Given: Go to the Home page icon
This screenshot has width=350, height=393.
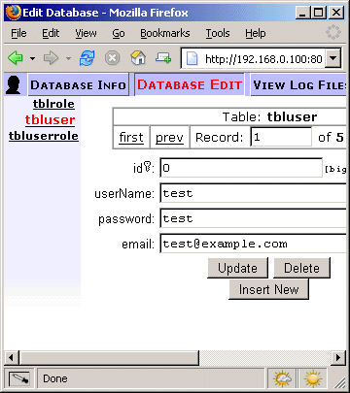Looking at the screenshot, I should tap(138, 58).
